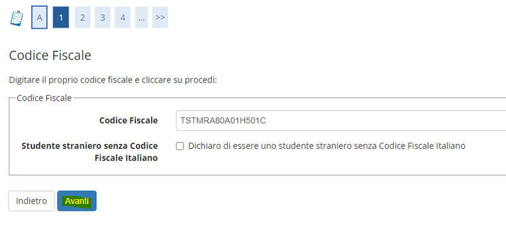Click the bold Codice Fiscale field label
This screenshot has height=246, width=506.
click(128, 121)
